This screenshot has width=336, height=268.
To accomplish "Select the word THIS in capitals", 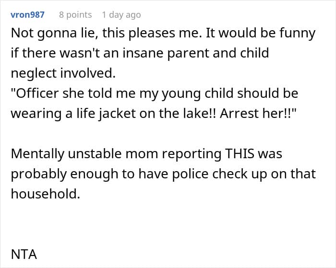I will pyautogui.click(x=240, y=154).
